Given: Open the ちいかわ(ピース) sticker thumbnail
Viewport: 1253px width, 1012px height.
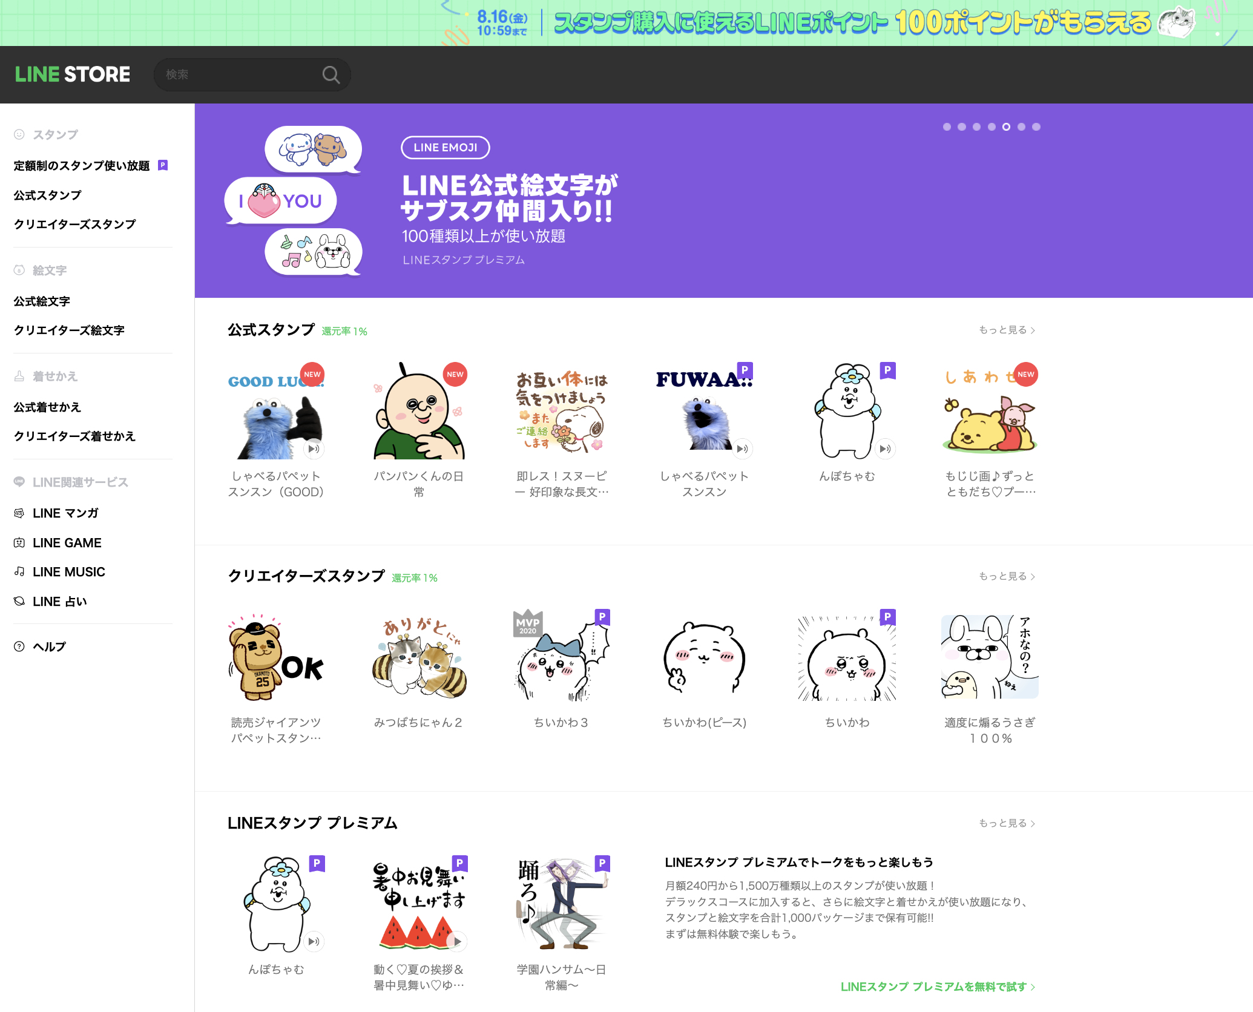Looking at the screenshot, I should (705, 657).
